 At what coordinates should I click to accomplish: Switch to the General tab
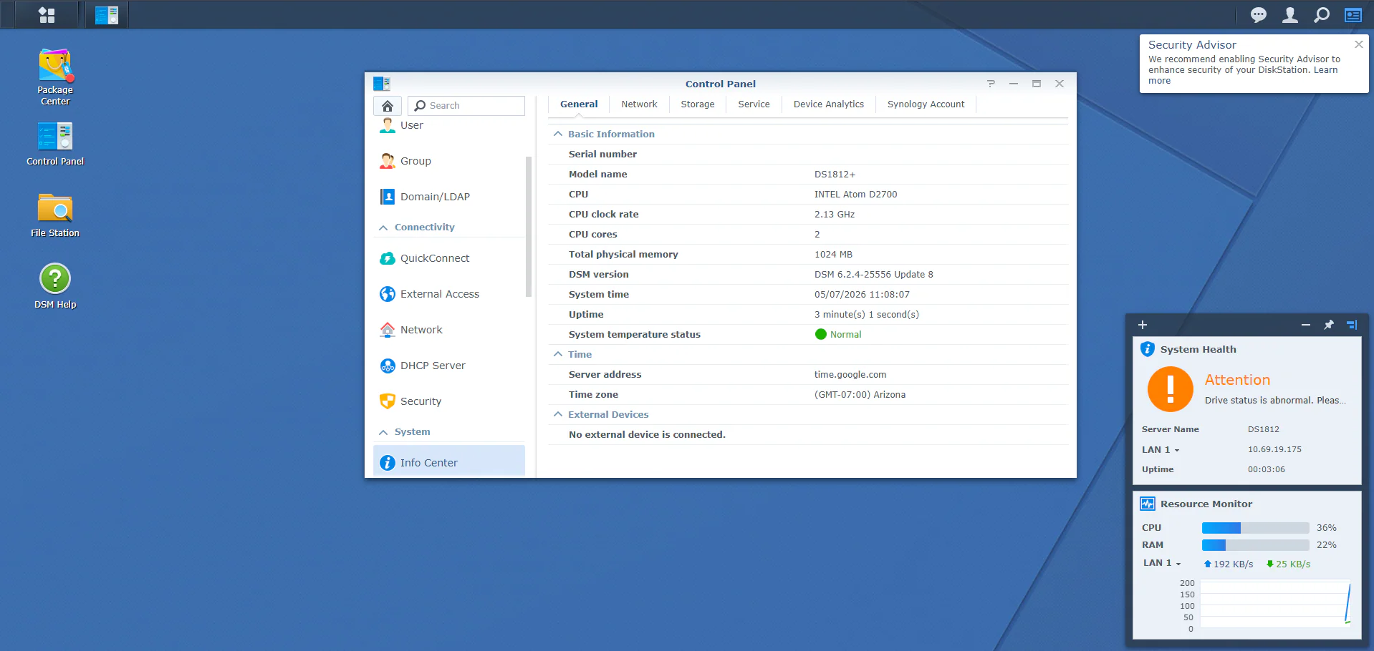579,104
